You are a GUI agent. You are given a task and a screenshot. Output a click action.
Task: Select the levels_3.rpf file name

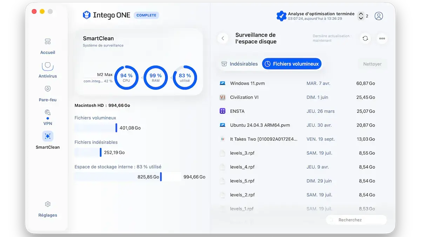point(242,153)
